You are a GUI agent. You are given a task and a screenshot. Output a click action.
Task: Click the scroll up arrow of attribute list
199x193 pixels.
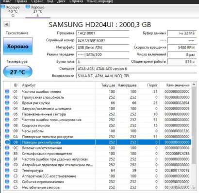pyautogui.click(x=194, y=85)
